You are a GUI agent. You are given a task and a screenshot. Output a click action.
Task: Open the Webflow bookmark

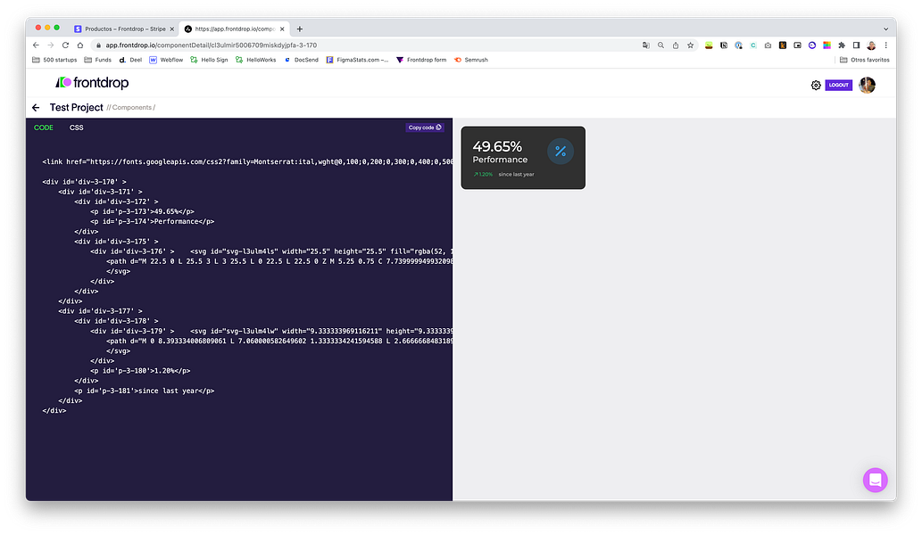tap(166, 60)
